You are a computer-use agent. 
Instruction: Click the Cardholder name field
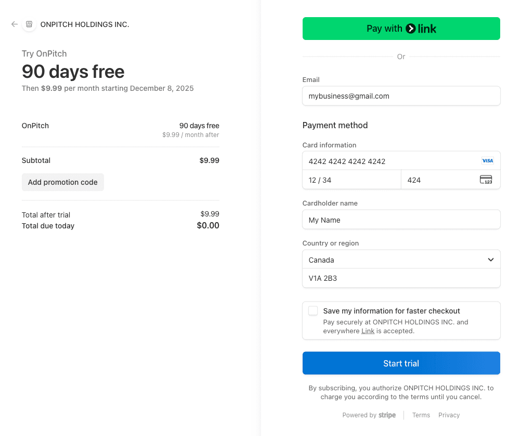pos(401,220)
